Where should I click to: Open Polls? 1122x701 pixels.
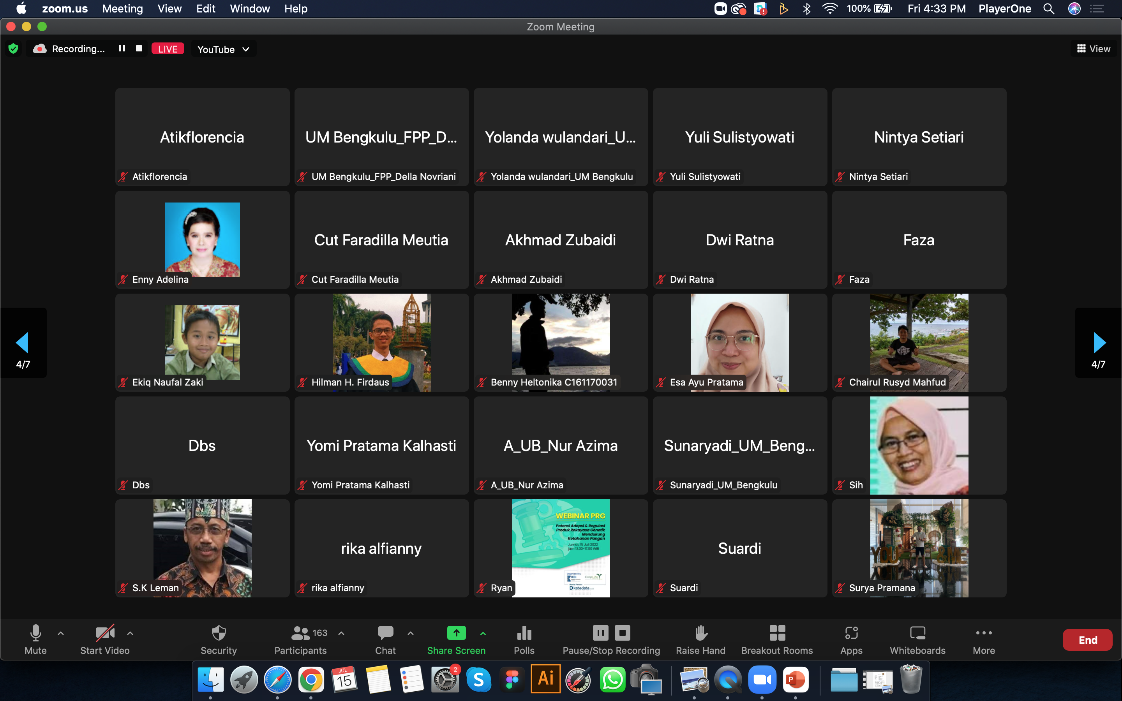point(524,639)
